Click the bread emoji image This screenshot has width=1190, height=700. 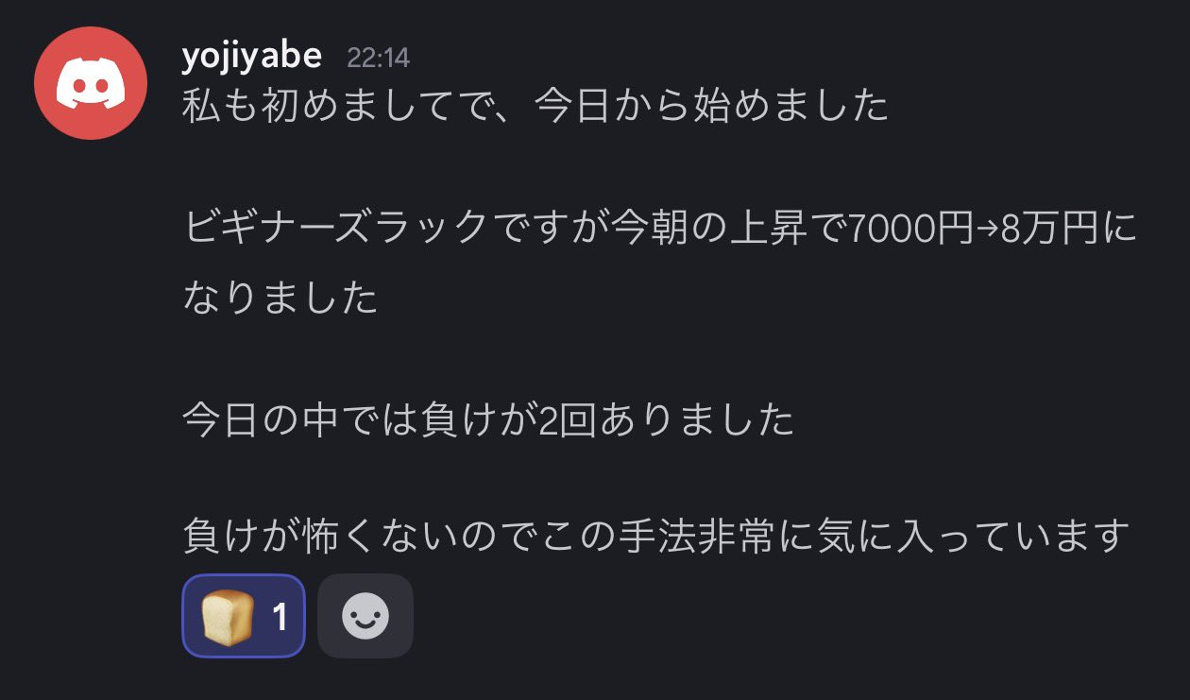[228, 617]
